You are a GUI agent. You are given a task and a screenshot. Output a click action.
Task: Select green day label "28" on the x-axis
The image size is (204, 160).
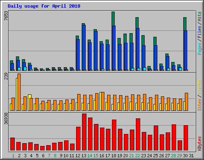(x=173, y=156)
